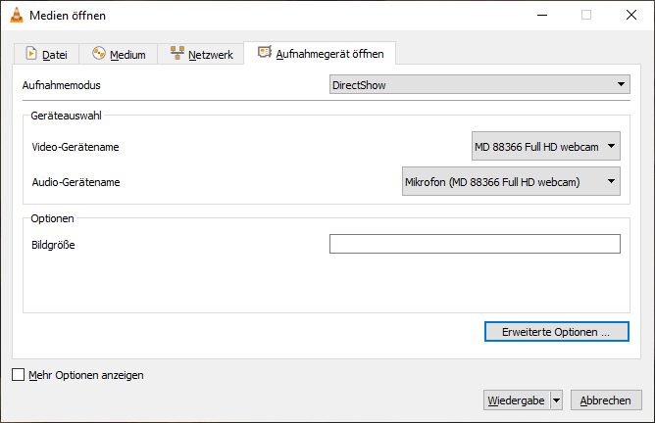Click the Optionen group title

(52, 218)
